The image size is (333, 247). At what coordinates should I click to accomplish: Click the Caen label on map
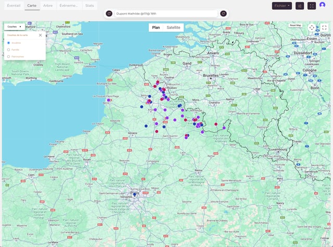(x=31, y=175)
